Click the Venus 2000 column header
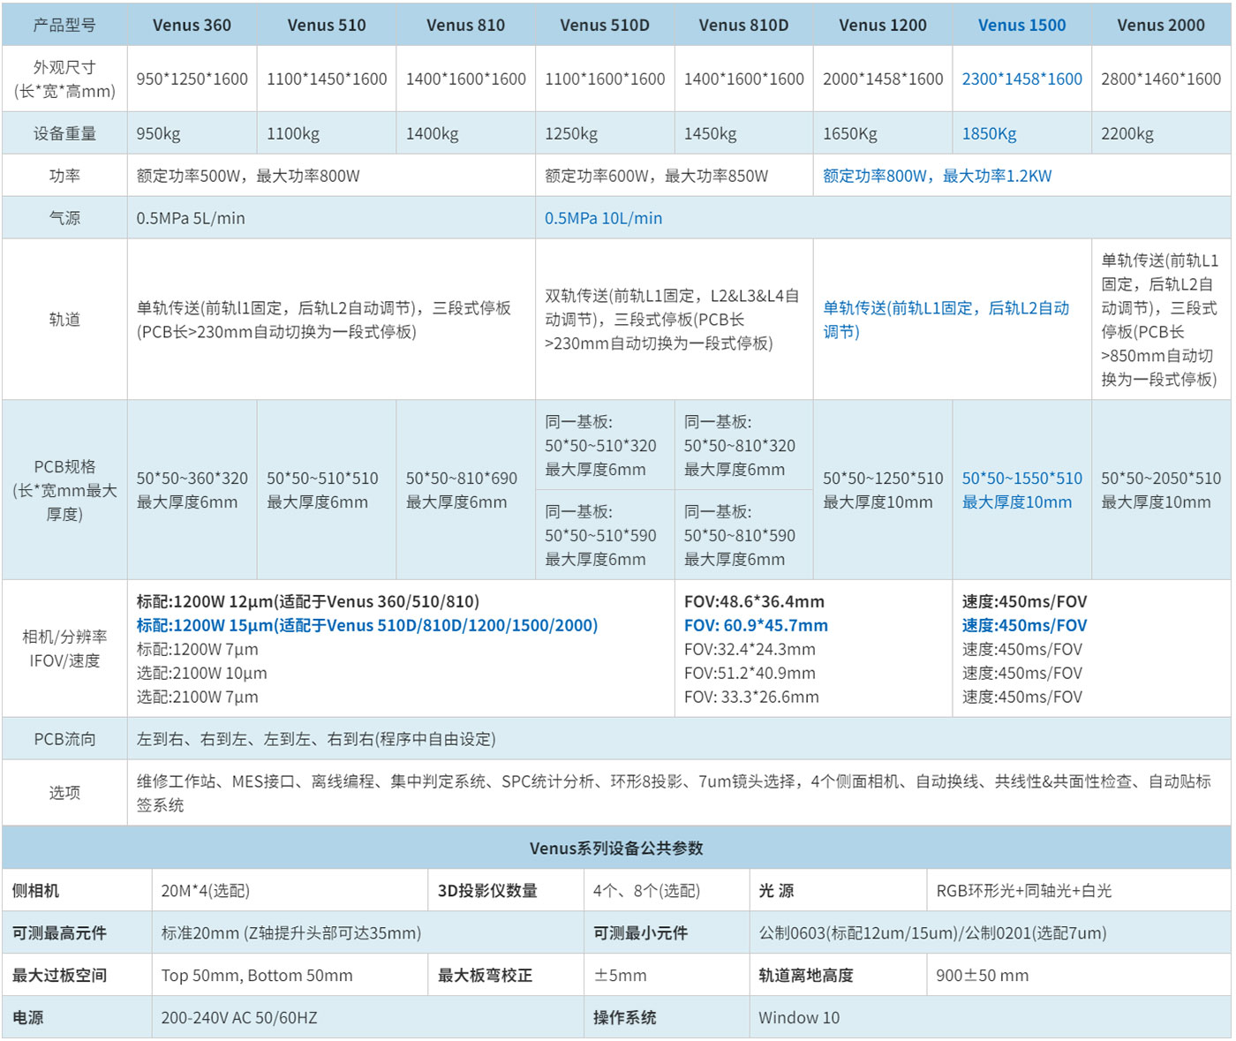Screen dimensions: 1236x1041 pos(1160,26)
